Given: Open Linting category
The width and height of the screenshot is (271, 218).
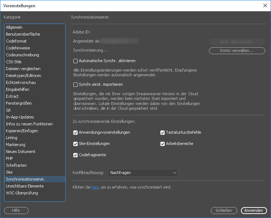Looking at the screenshot, I should pos(35,138).
